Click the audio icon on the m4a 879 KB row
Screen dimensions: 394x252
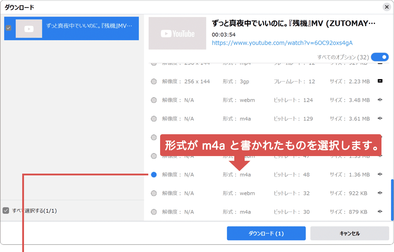click(380, 212)
